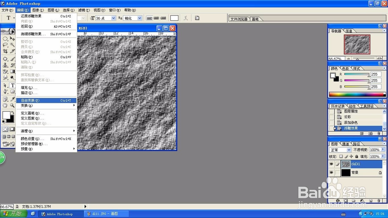Screen dimensions: 388x218
Task: Select the Crop tool
Action: [x=5, y=51]
